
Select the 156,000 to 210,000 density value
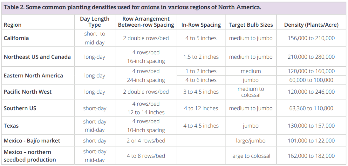311,38
